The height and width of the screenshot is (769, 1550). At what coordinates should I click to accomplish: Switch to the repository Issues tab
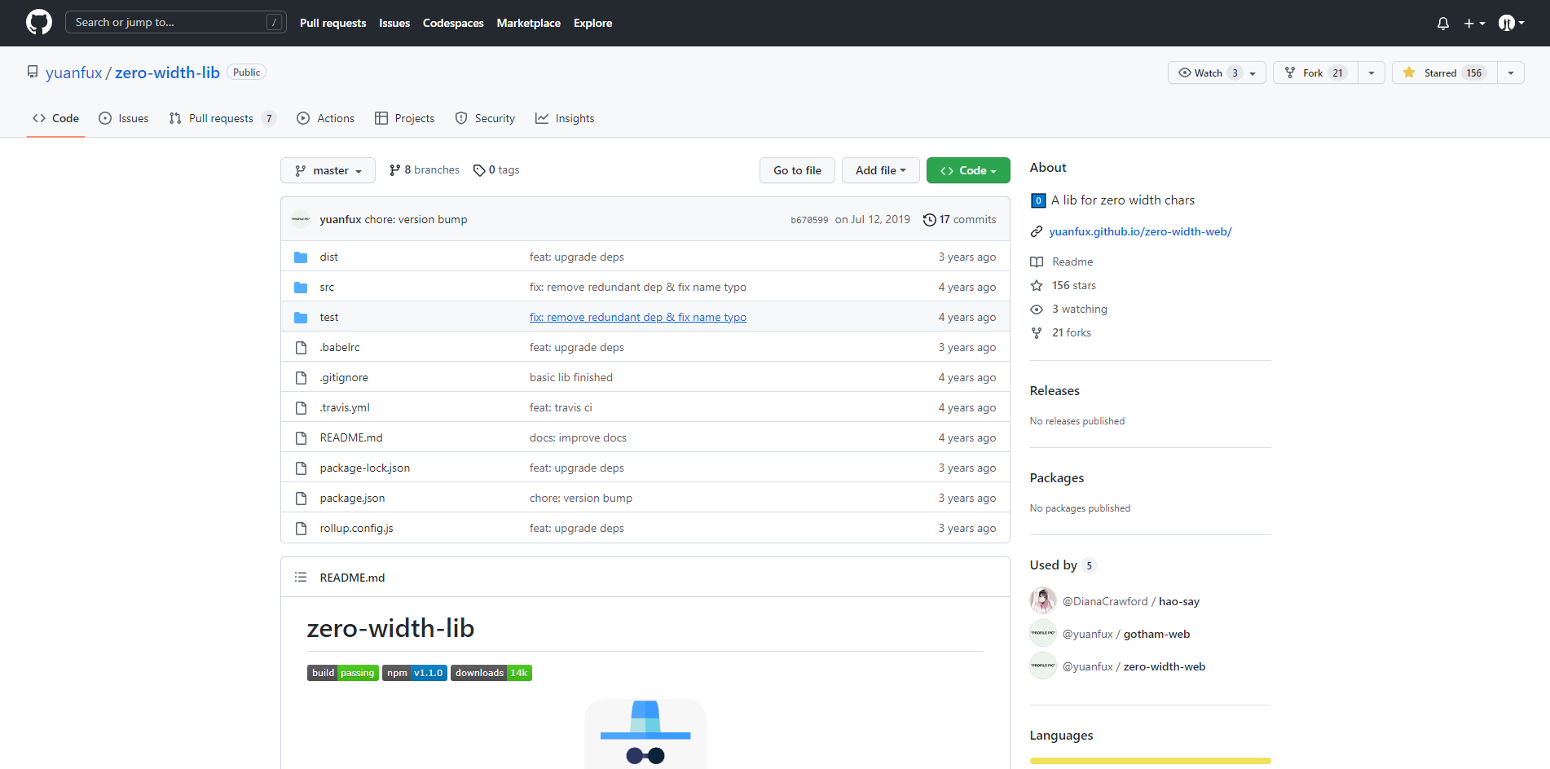(124, 118)
